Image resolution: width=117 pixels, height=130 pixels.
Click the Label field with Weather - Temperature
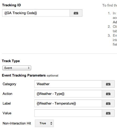pos(68,104)
